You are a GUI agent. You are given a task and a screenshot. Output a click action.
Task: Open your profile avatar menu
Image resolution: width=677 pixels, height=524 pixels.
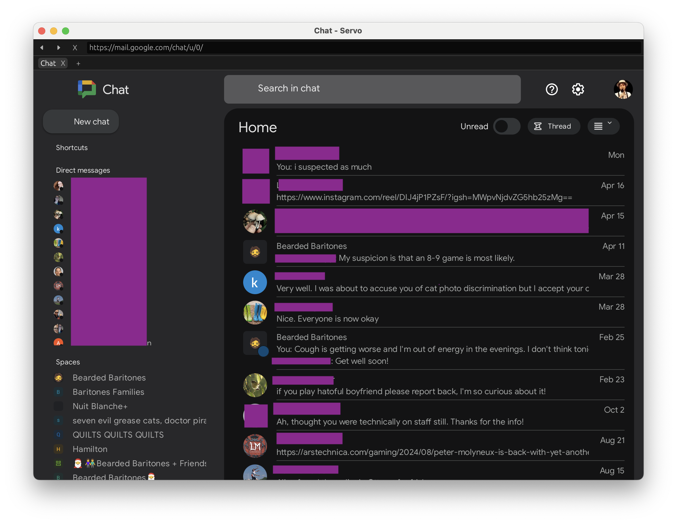point(623,89)
